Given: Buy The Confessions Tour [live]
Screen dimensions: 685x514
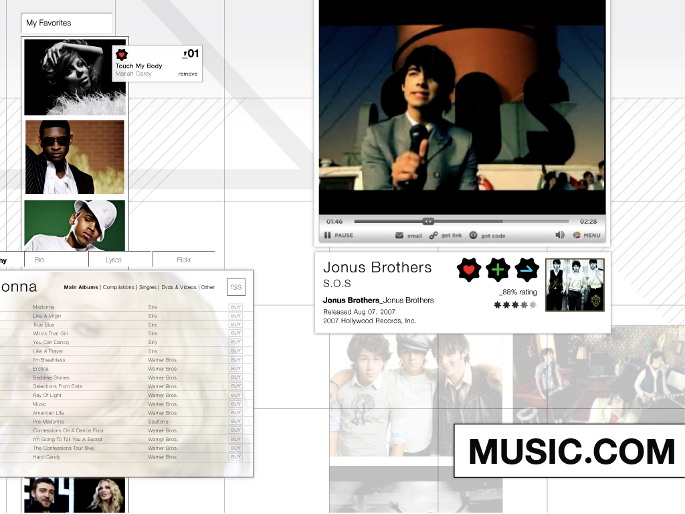Looking at the screenshot, I should [236, 448].
